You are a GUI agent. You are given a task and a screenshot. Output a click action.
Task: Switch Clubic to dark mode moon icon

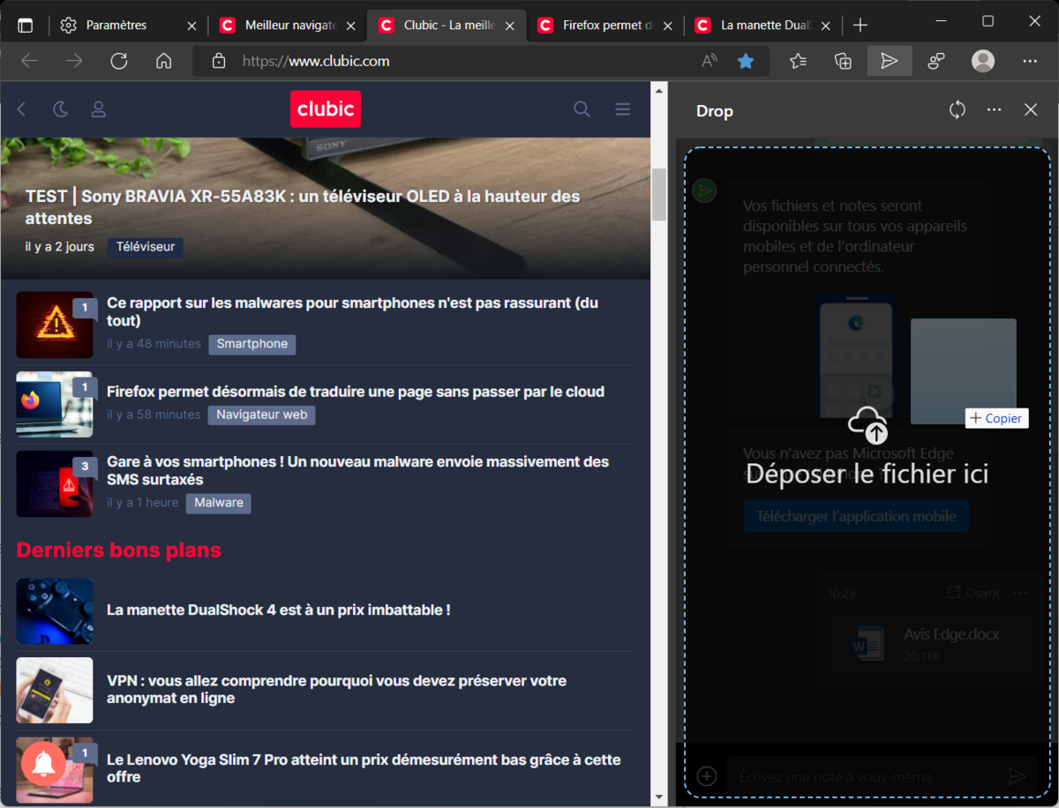click(60, 109)
